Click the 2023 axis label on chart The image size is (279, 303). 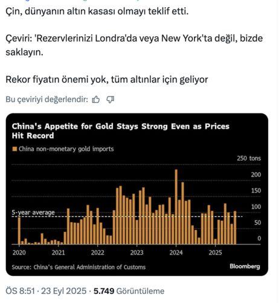pos(137,252)
